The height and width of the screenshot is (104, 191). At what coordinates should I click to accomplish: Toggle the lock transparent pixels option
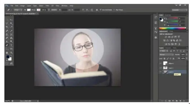coord(164,59)
